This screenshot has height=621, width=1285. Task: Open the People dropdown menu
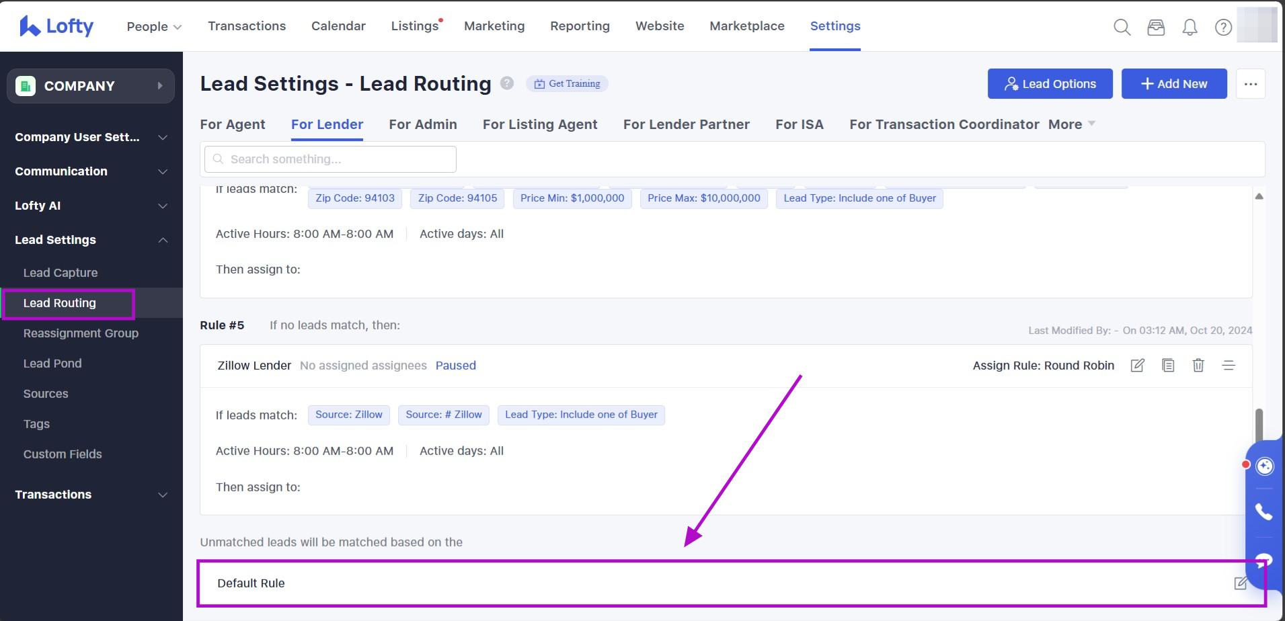(154, 27)
